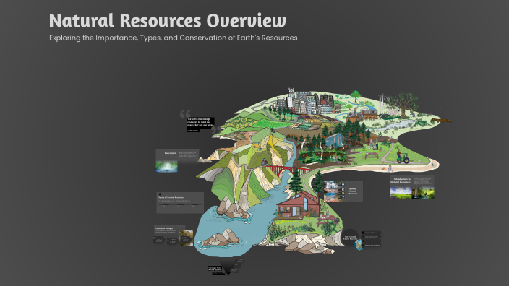Viewport: 509px width, 286px height.
Task: Open the Conservation Strategies topic
Action: (174, 235)
